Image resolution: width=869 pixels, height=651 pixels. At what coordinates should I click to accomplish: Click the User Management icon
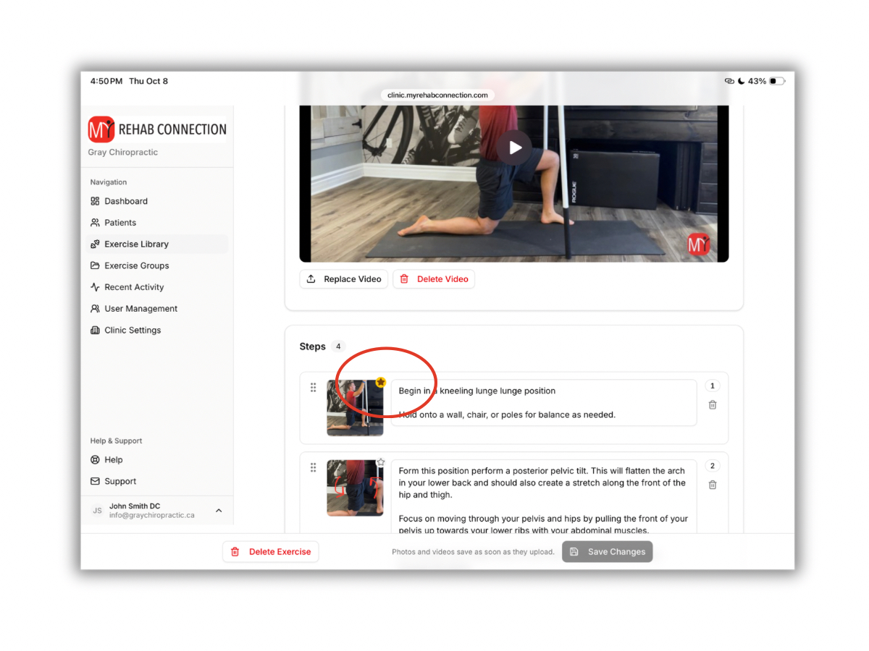(x=95, y=308)
